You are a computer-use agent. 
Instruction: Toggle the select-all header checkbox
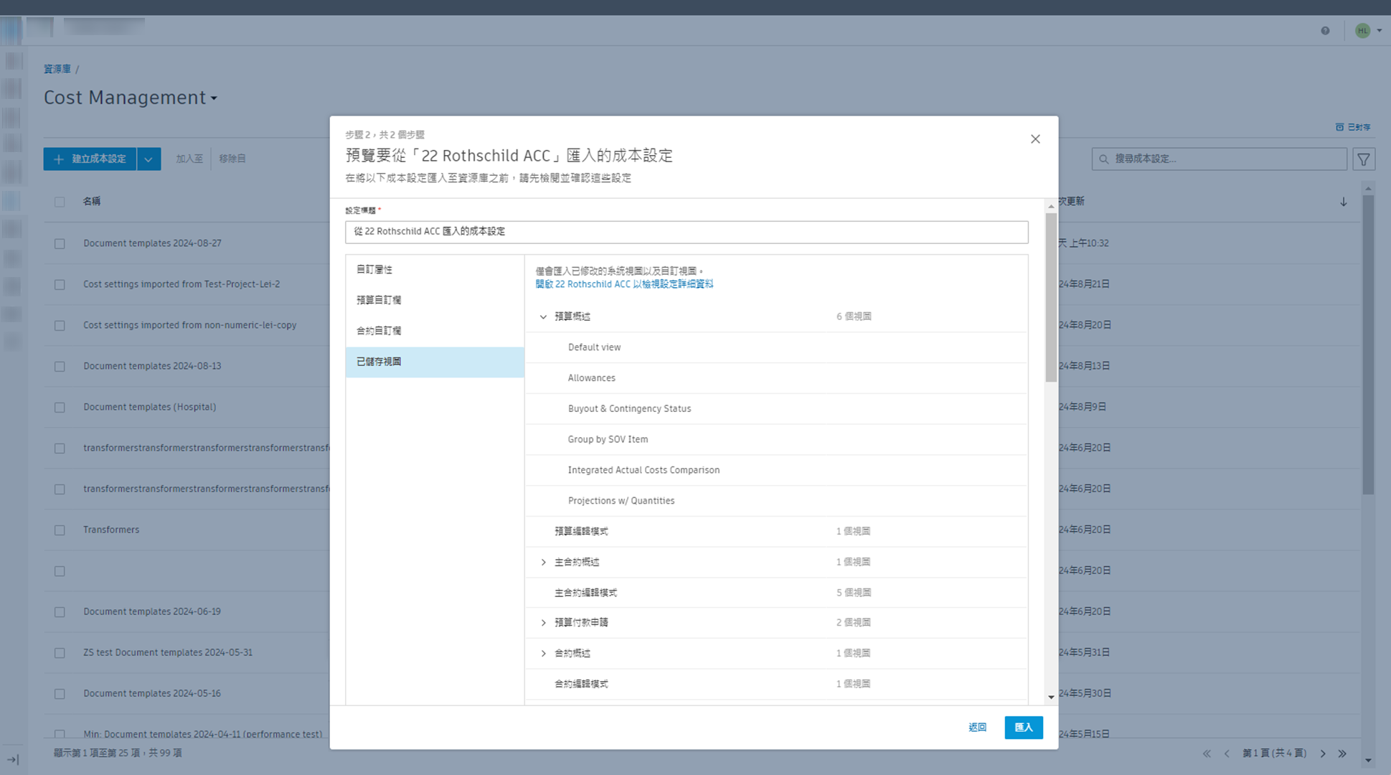(60, 202)
